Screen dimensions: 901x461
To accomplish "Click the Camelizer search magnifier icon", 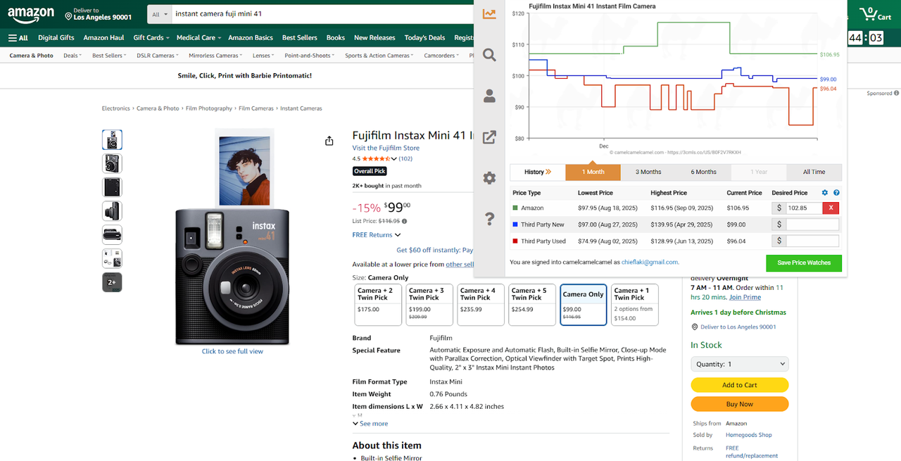I will tap(489, 55).
